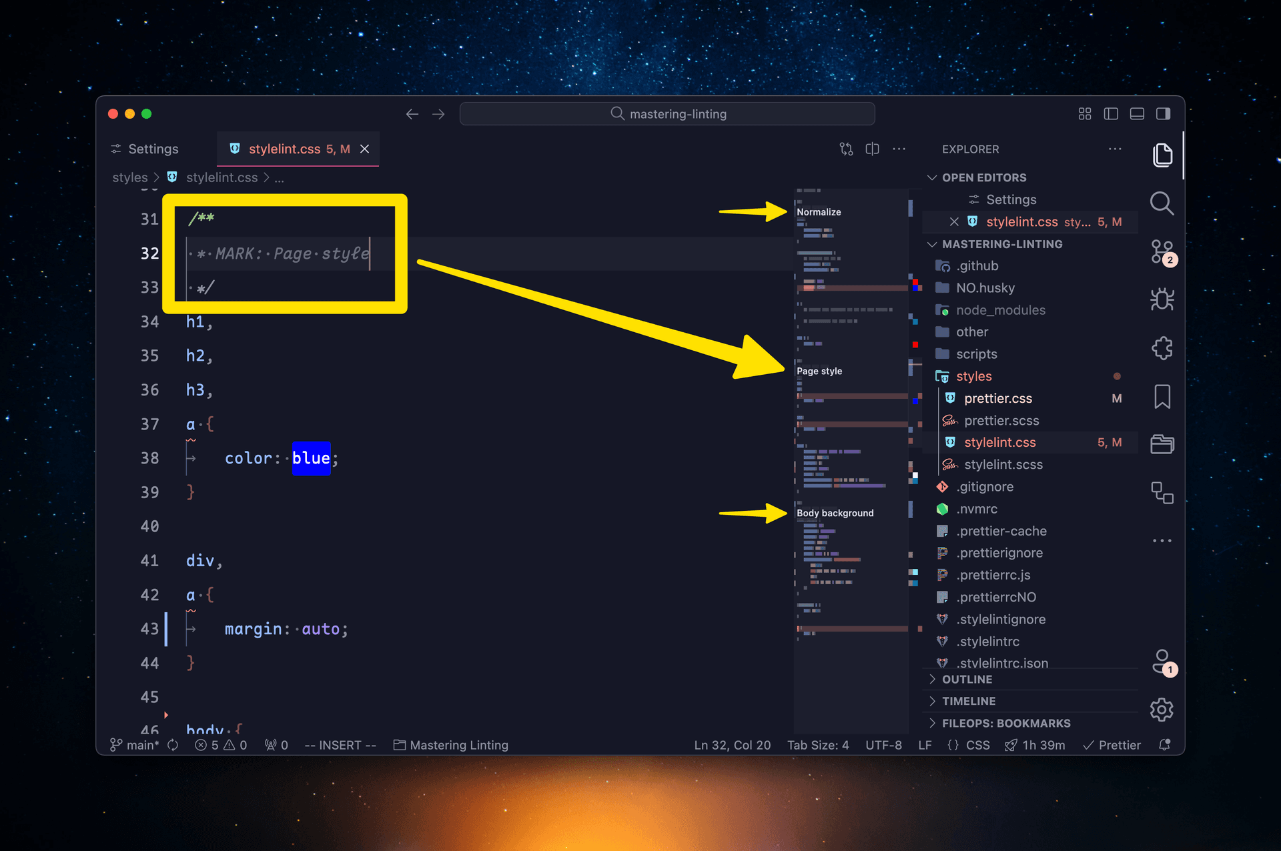
Task: Expand the TIMELINE section
Action: click(x=967, y=701)
